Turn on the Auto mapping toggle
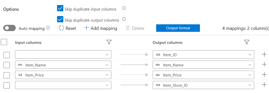The image size is (269, 93). point(10,28)
